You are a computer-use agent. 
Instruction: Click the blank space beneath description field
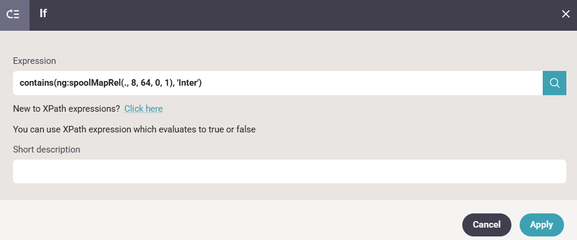pos(289,191)
